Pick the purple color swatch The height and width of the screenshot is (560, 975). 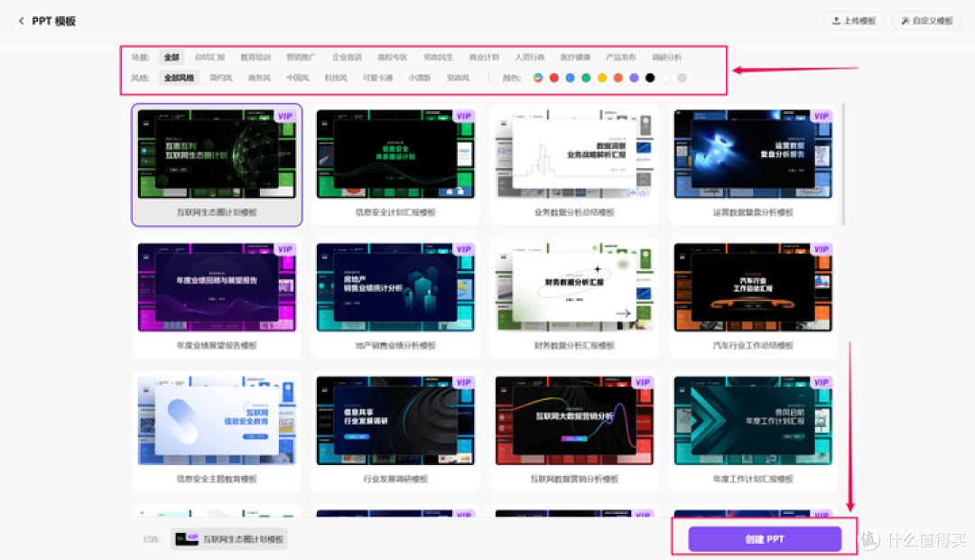point(635,78)
